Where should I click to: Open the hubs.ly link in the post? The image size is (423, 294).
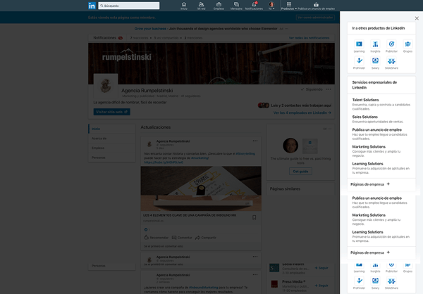click(164, 162)
